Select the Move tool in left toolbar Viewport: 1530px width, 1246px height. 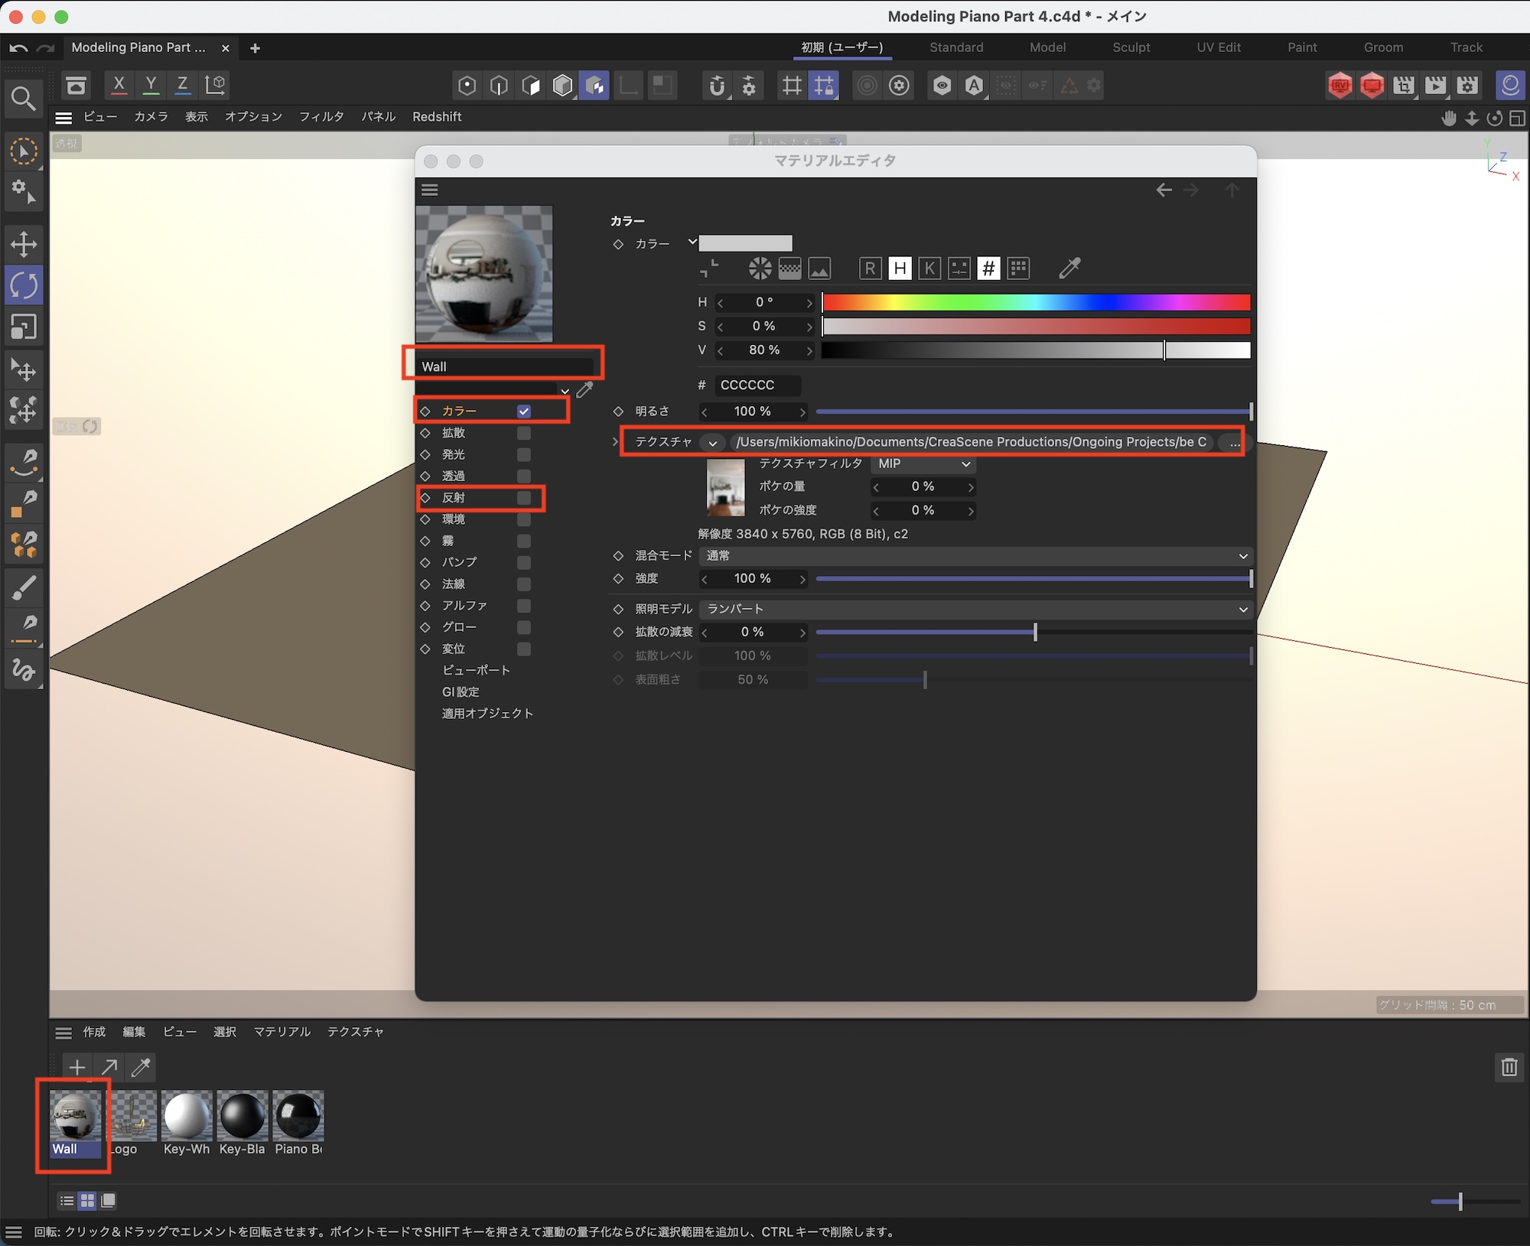pos(24,245)
